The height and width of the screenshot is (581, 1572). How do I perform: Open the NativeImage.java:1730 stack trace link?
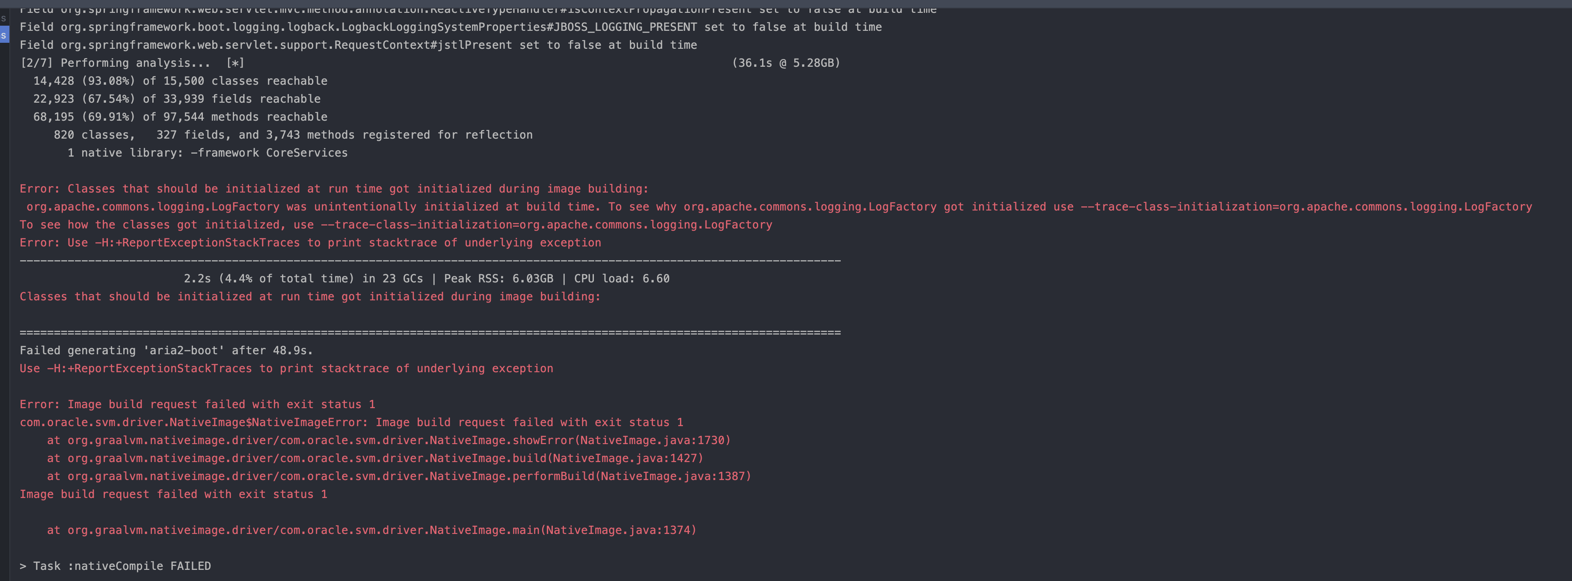tap(654, 440)
